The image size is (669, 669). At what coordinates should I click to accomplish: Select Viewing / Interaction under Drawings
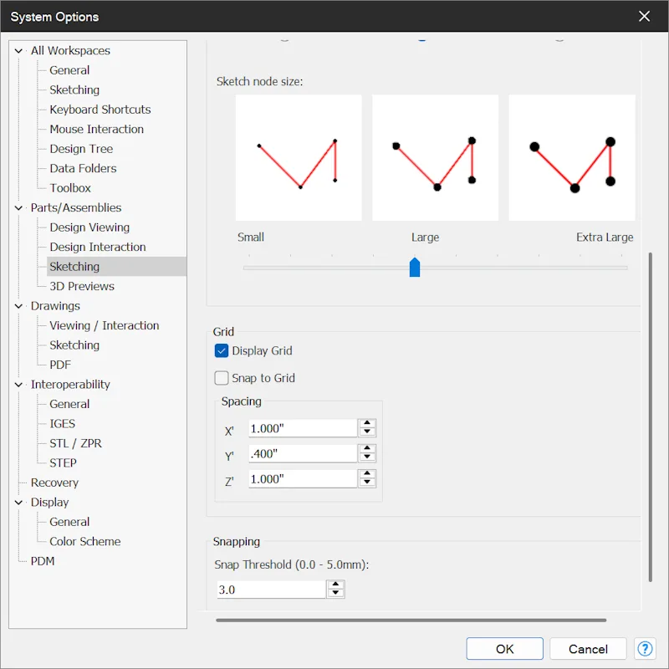pyautogui.click(x=104, y=325)
